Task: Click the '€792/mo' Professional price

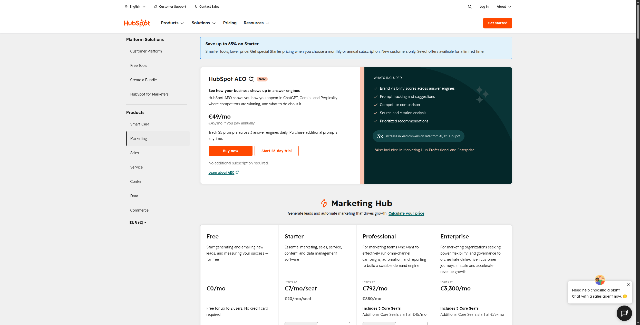Action: [x=375, y=288]
